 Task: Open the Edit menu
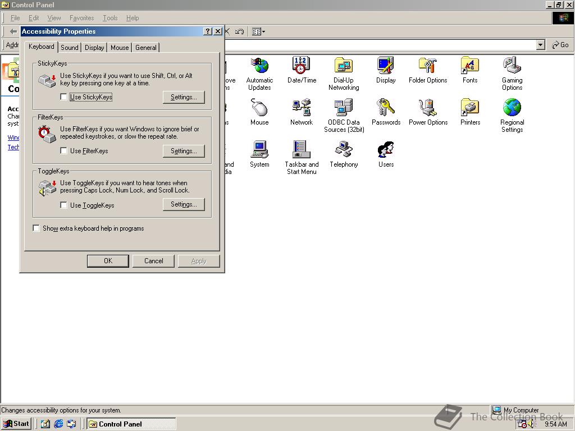pos(34,18)
